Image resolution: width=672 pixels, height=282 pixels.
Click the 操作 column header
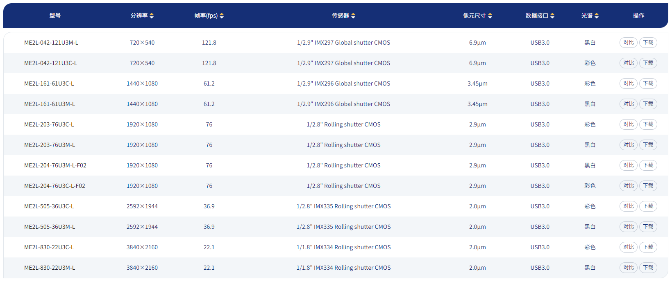(x=638, y=16)
